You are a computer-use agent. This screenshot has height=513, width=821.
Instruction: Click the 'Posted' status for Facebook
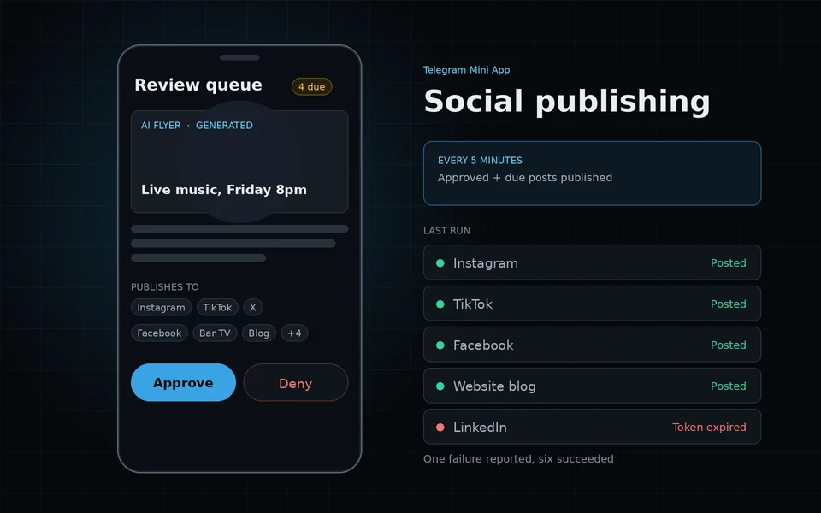pos(729,345)
